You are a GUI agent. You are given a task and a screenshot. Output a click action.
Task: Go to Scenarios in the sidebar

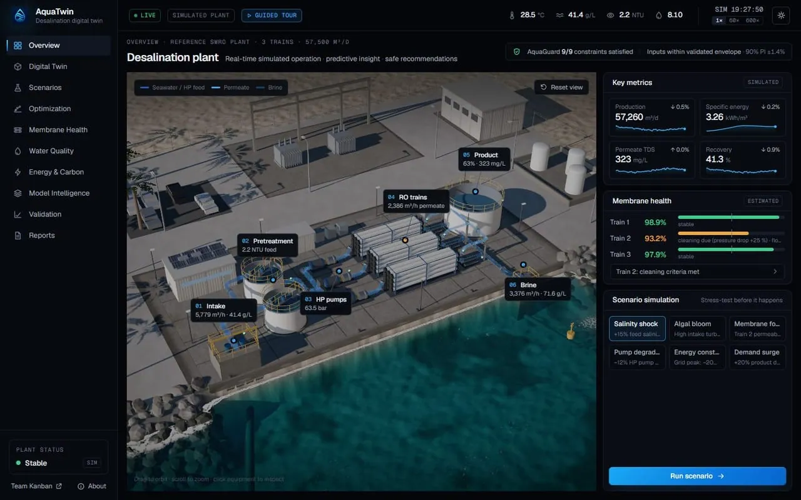[x=59, y=87]
